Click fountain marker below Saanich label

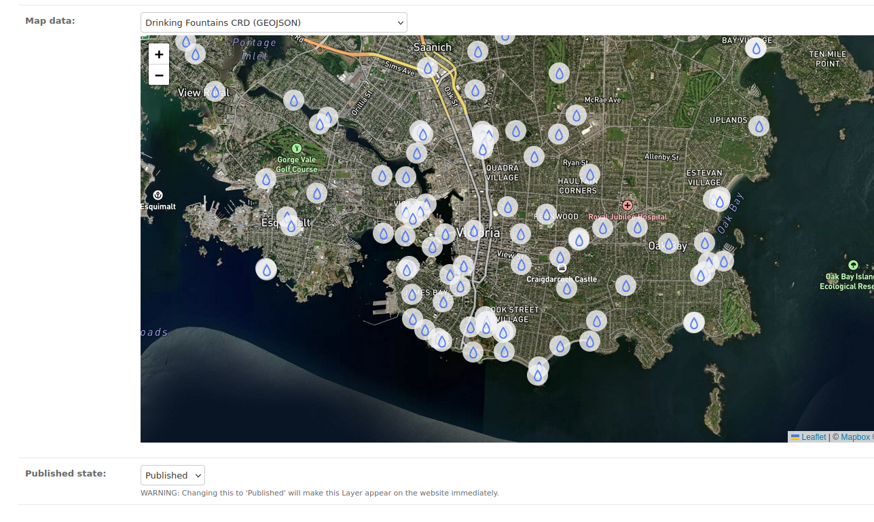point(427,67)
